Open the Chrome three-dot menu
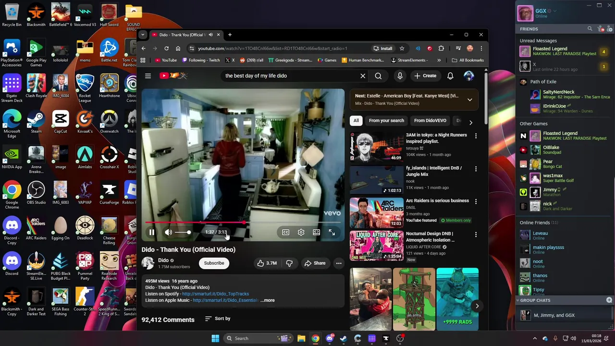The height and width of the screenshot is (346, 615). (481, 49)
